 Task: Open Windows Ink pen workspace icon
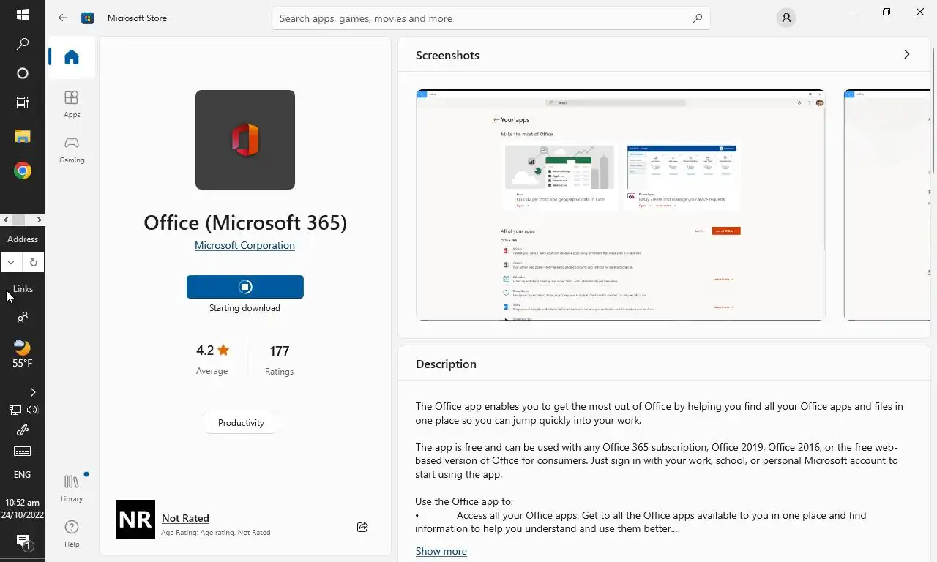point(22,430)
